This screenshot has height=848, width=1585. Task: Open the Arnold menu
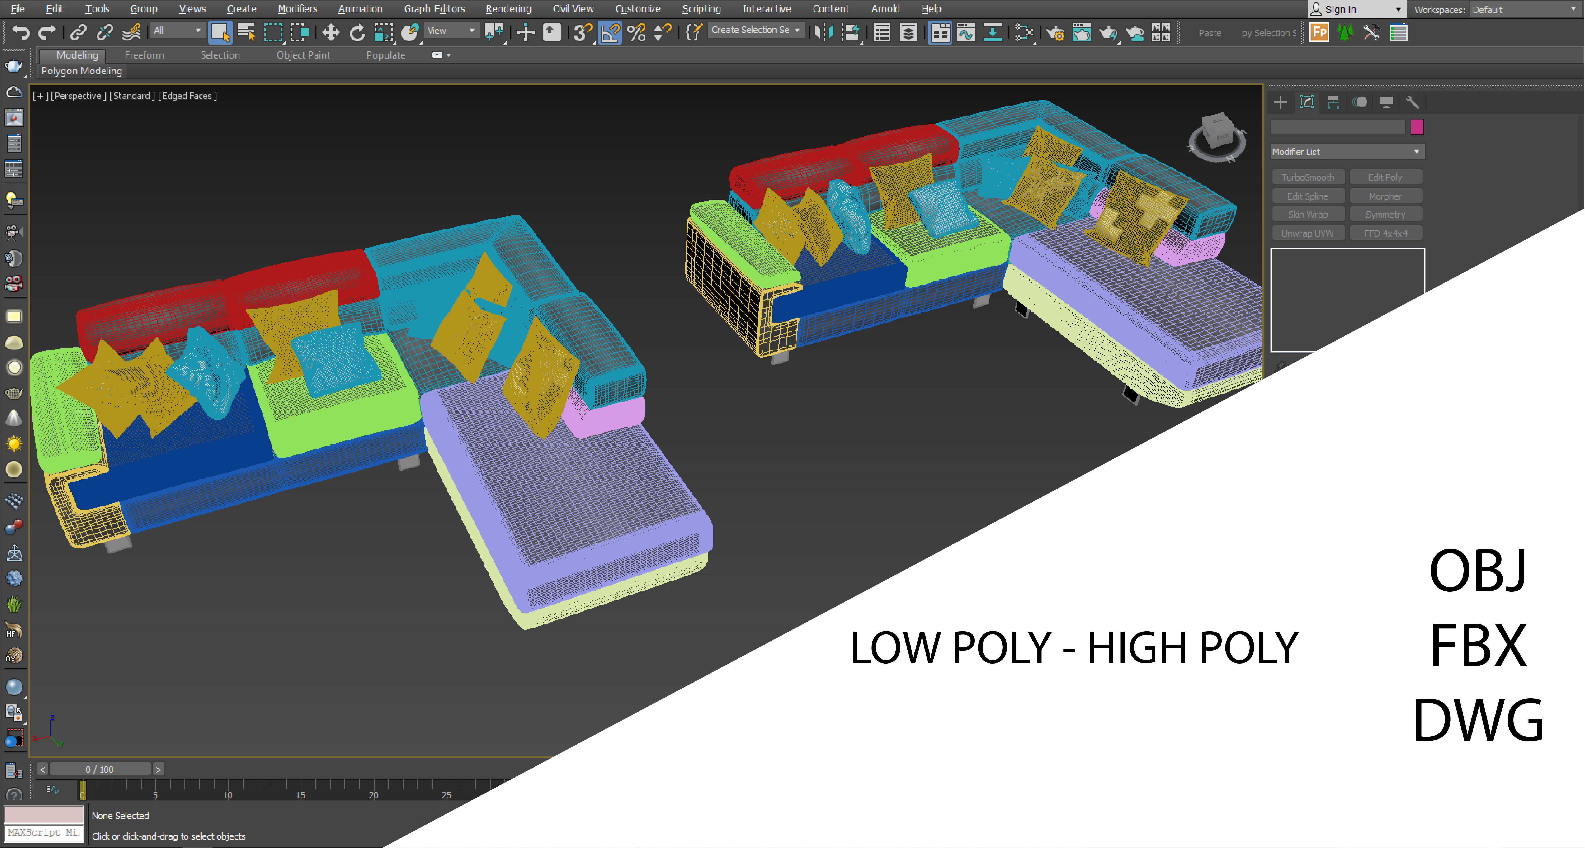(x=885, y=9)
